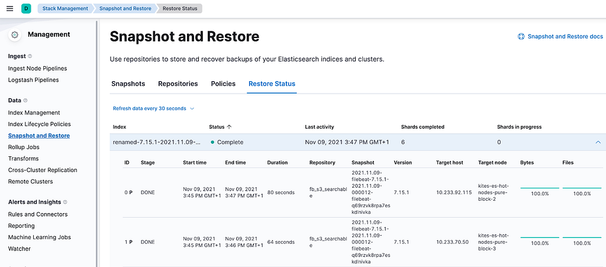The image size is (606, 267).
Task: Click the Shards in progress column header
Action: pyautogui.click(x=519, y=127)
